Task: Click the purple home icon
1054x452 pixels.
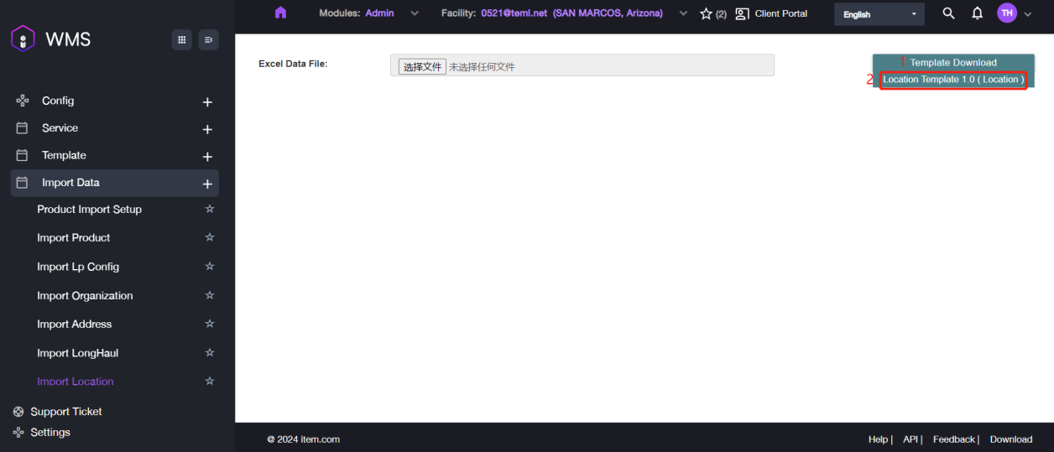Action: tap(280, 13)
